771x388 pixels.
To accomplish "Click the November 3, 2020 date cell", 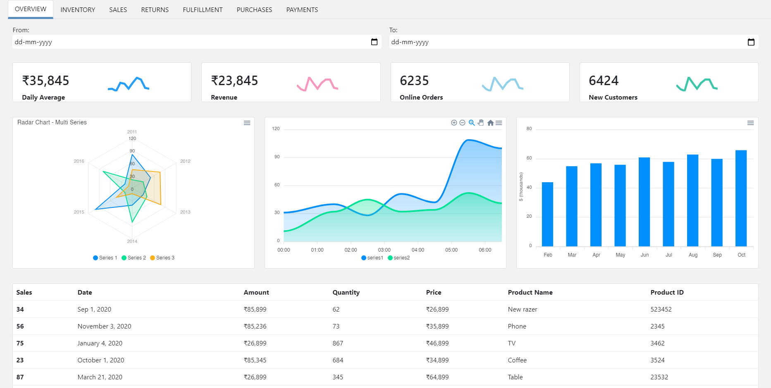I will tap(104, 326).
